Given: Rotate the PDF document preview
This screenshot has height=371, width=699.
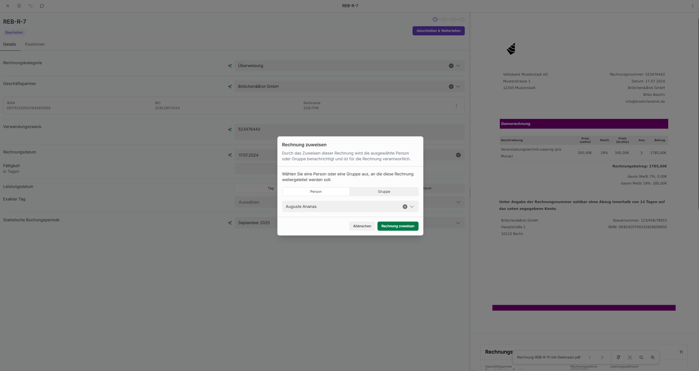Looking at the screenshot, I should (618, 357).
